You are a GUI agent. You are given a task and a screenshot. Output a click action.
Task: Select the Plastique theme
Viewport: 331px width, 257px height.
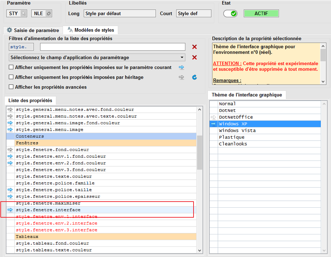tap(269, 137)
